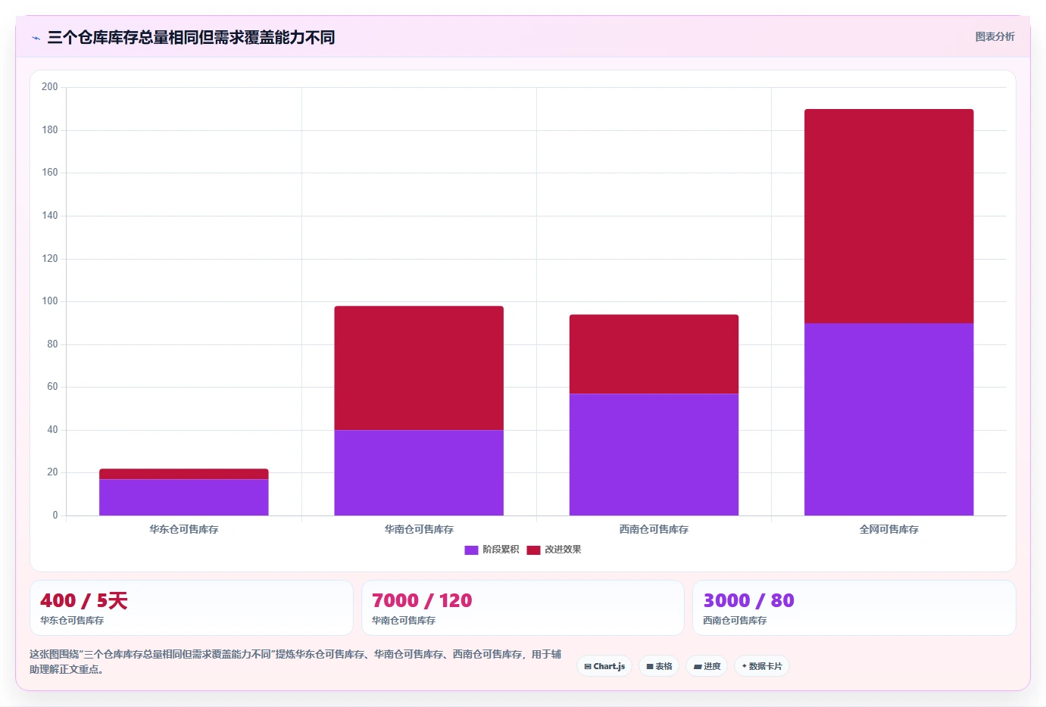The image size is (1046, 707).
Task: Click the red 改进效果 legend swatch
Action: [533, 550]
